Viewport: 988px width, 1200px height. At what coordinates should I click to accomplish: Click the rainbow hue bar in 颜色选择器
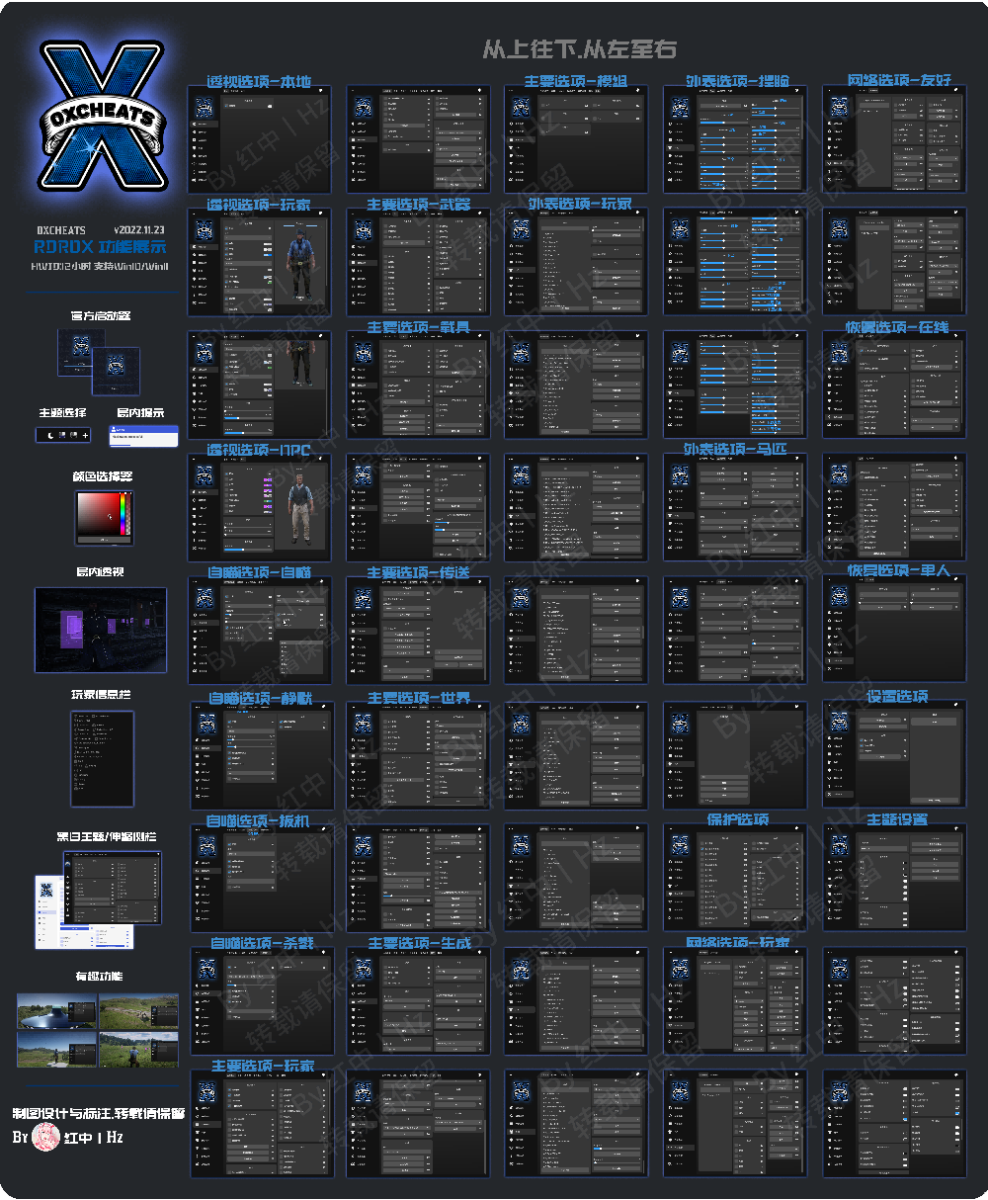(x=124, y=514)
